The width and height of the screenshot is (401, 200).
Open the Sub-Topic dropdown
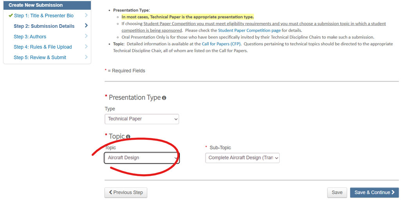[x=242, y=158]
